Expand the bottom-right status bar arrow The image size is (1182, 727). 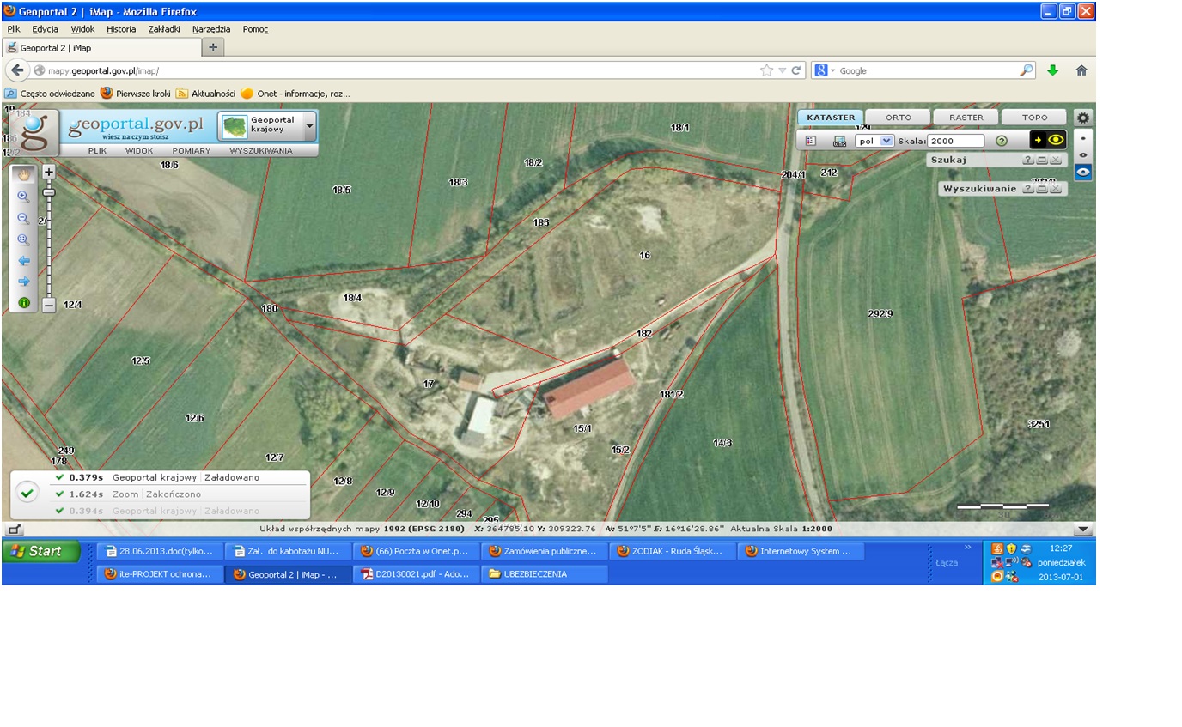pos(1083,530)
